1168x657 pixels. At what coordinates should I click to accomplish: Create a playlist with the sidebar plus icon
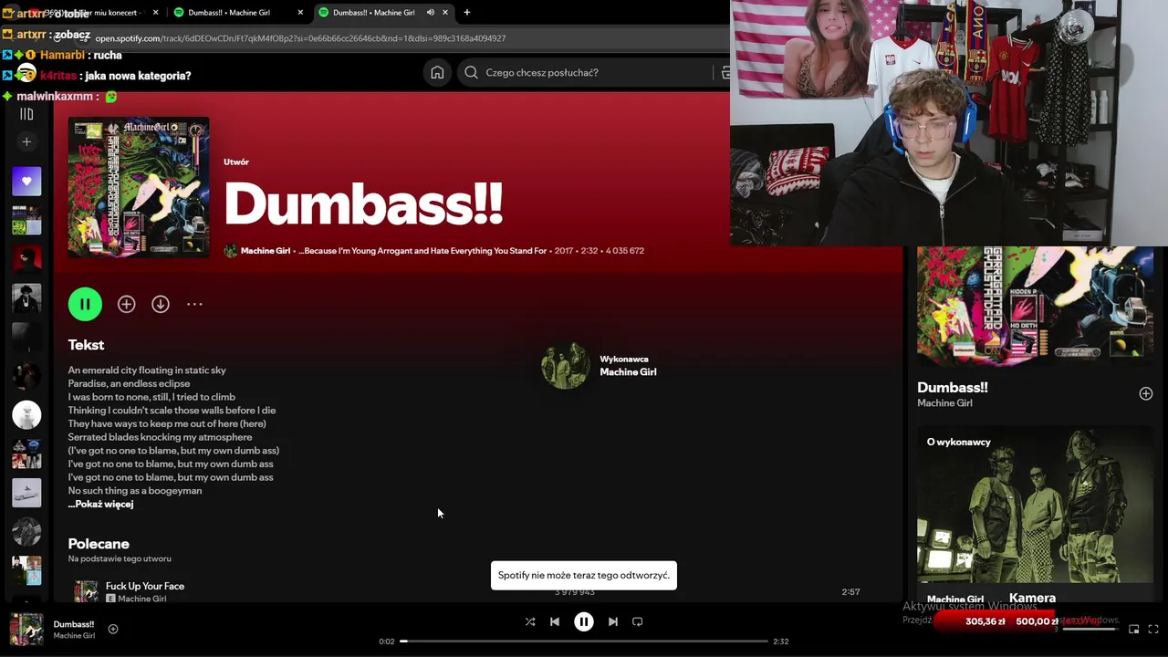pyautogui.click(x=26, y=142)
